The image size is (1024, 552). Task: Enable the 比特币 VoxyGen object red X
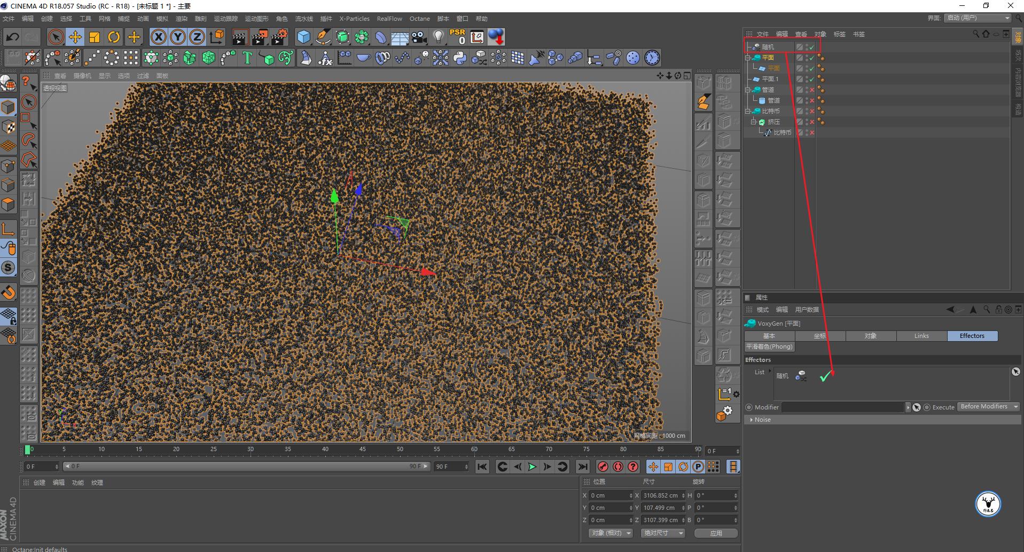coord(812,111)
